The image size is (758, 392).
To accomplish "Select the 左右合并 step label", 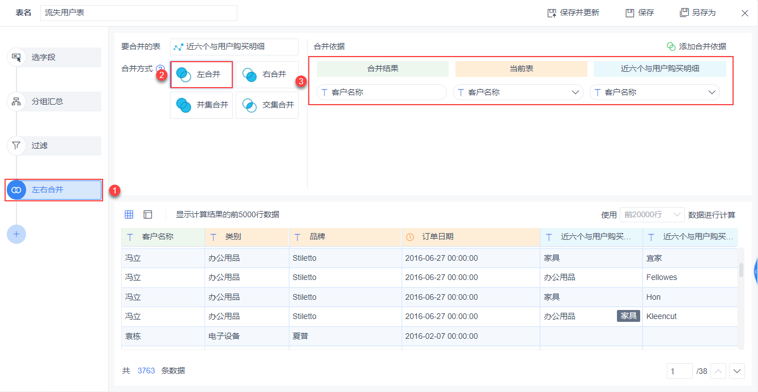I will [48, 190].
